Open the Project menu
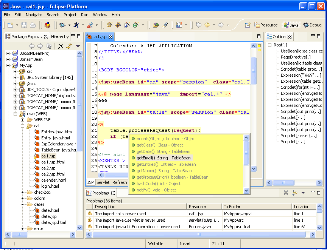 pyautogui.click(x=70, y=15)
